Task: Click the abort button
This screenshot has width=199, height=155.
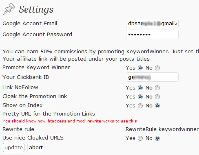Action: [x=36, y=147]
